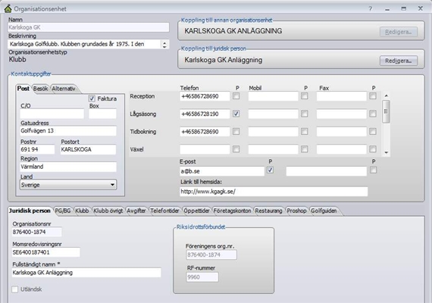432x303 pixels.
Task: Click the Box input field
Action: pyautogui.click(x=102, y=114)
